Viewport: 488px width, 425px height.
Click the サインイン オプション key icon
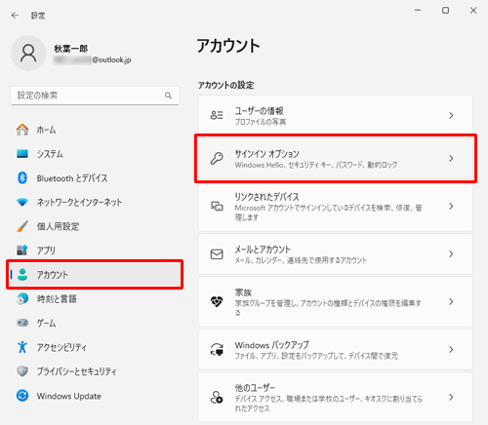pos(217,158)
